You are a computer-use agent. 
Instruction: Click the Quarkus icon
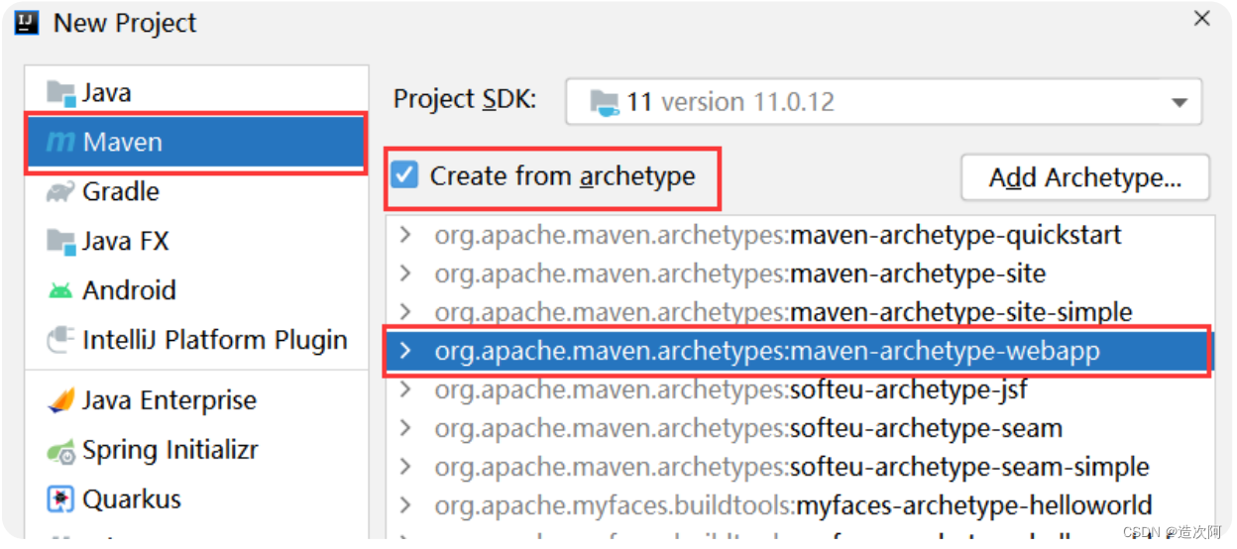click(61, 498)
